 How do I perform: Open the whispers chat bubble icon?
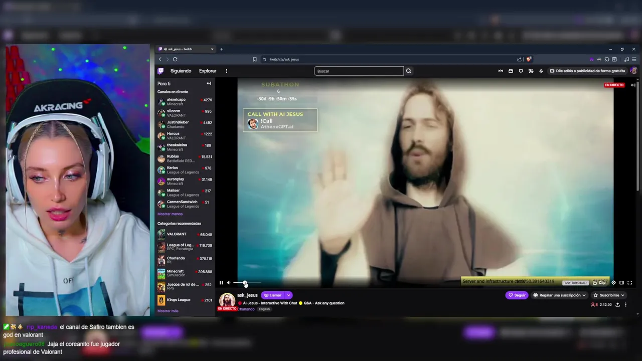click(x=521, y=71)
